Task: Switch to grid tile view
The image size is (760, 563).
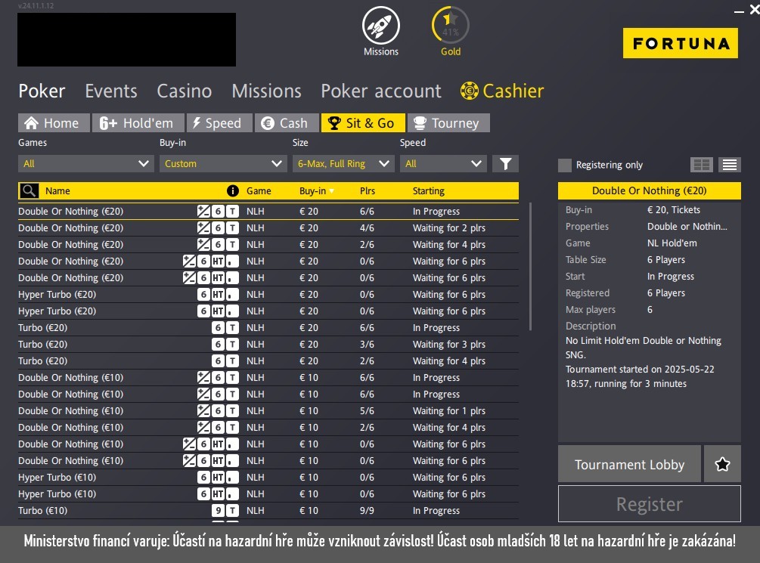Action: pyautogui.click(x=701, y=165)
